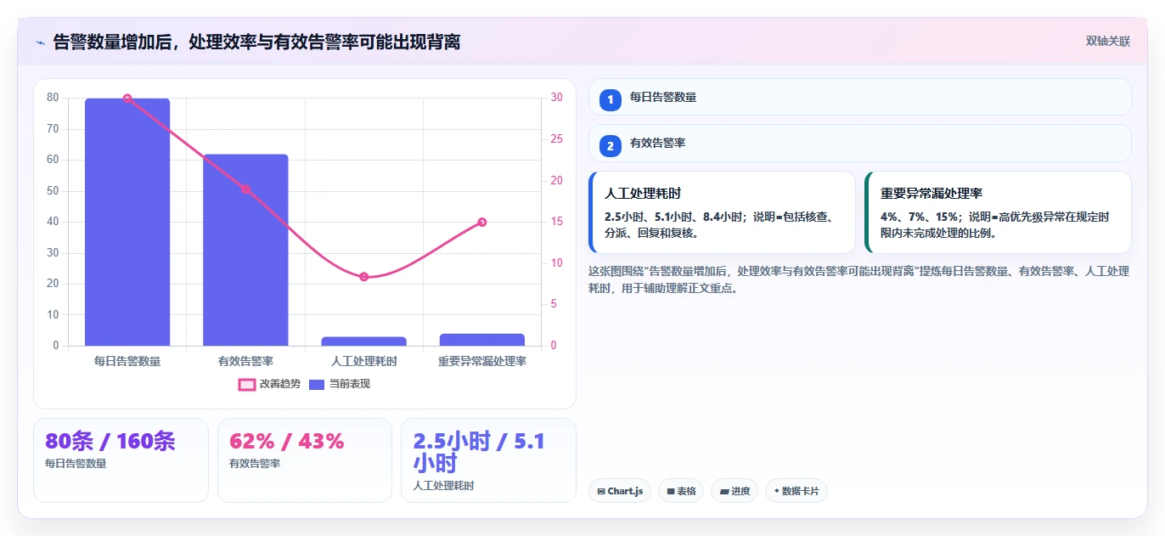Screen dimensions: 1165x536
Task: Click the main title about 告警数量增加后
Action: click(x=257, y=42)
